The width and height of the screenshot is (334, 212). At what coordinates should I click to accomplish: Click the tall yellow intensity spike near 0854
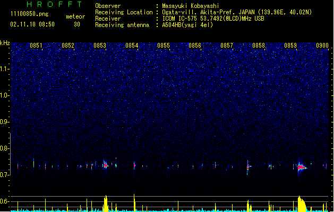134,202
